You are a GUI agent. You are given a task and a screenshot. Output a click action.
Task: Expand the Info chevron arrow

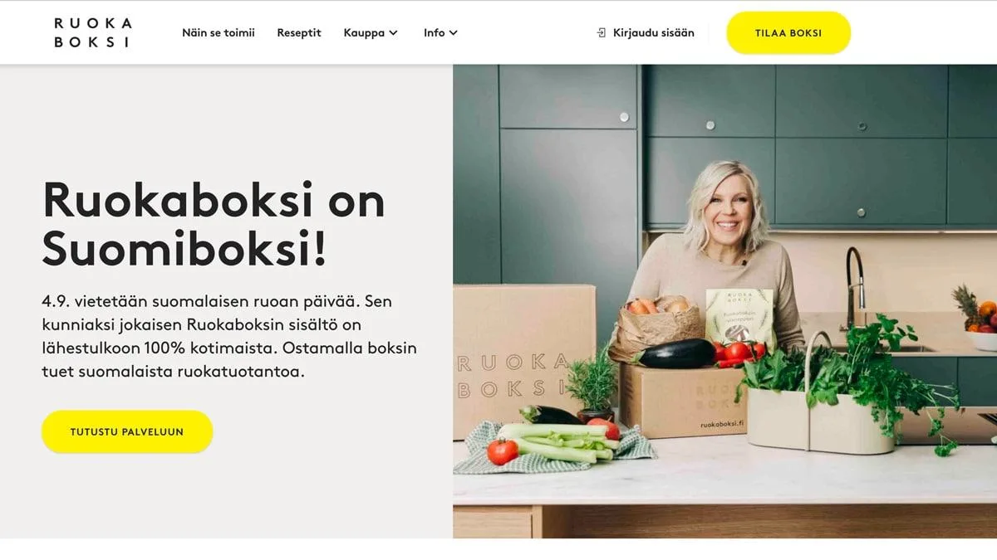453,33
